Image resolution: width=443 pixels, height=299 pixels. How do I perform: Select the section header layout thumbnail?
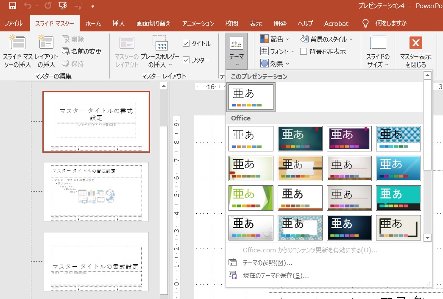click(96, 262)
